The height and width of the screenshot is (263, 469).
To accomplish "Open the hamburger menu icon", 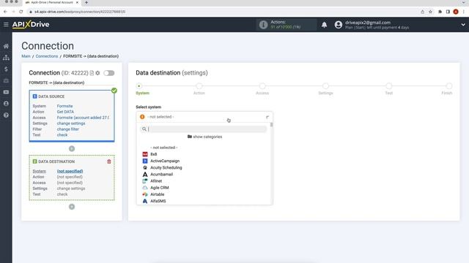I will (x=6, y=24).
